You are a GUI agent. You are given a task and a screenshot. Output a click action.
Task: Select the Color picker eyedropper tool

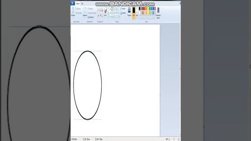100,16
